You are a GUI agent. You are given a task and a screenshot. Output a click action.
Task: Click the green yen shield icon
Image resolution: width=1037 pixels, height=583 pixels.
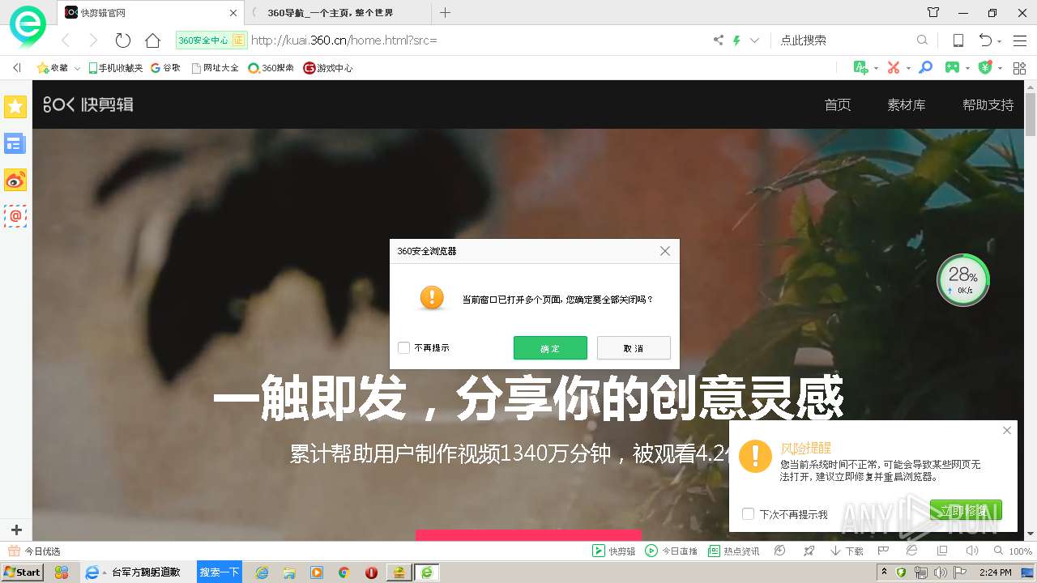(x=985, y=68)
